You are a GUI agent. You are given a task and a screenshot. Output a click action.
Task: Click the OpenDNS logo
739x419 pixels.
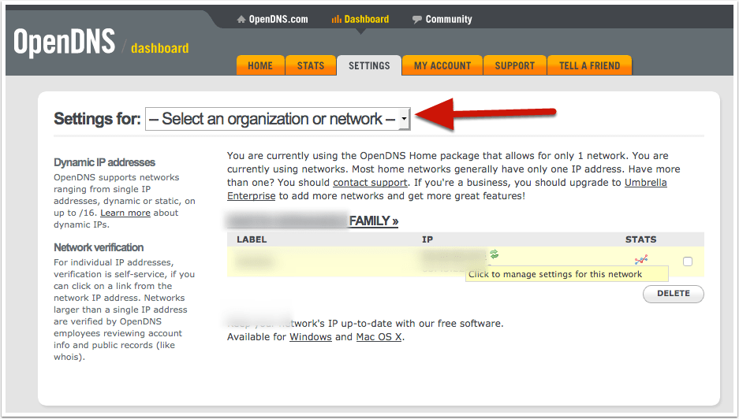click(64, 42)
